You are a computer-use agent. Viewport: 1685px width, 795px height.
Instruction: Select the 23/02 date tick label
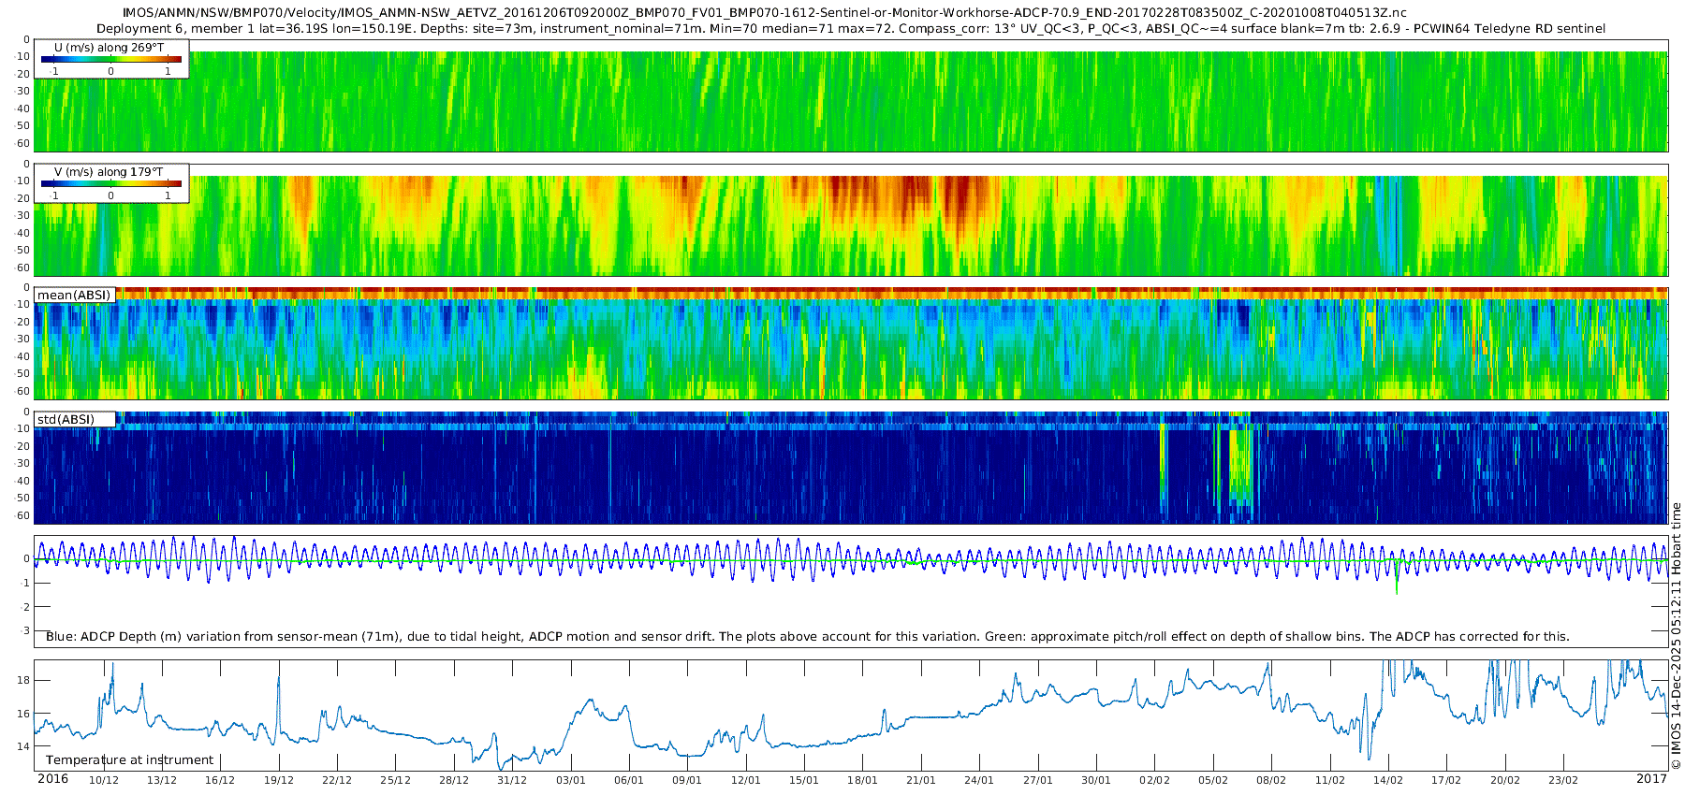(1563, 780)
